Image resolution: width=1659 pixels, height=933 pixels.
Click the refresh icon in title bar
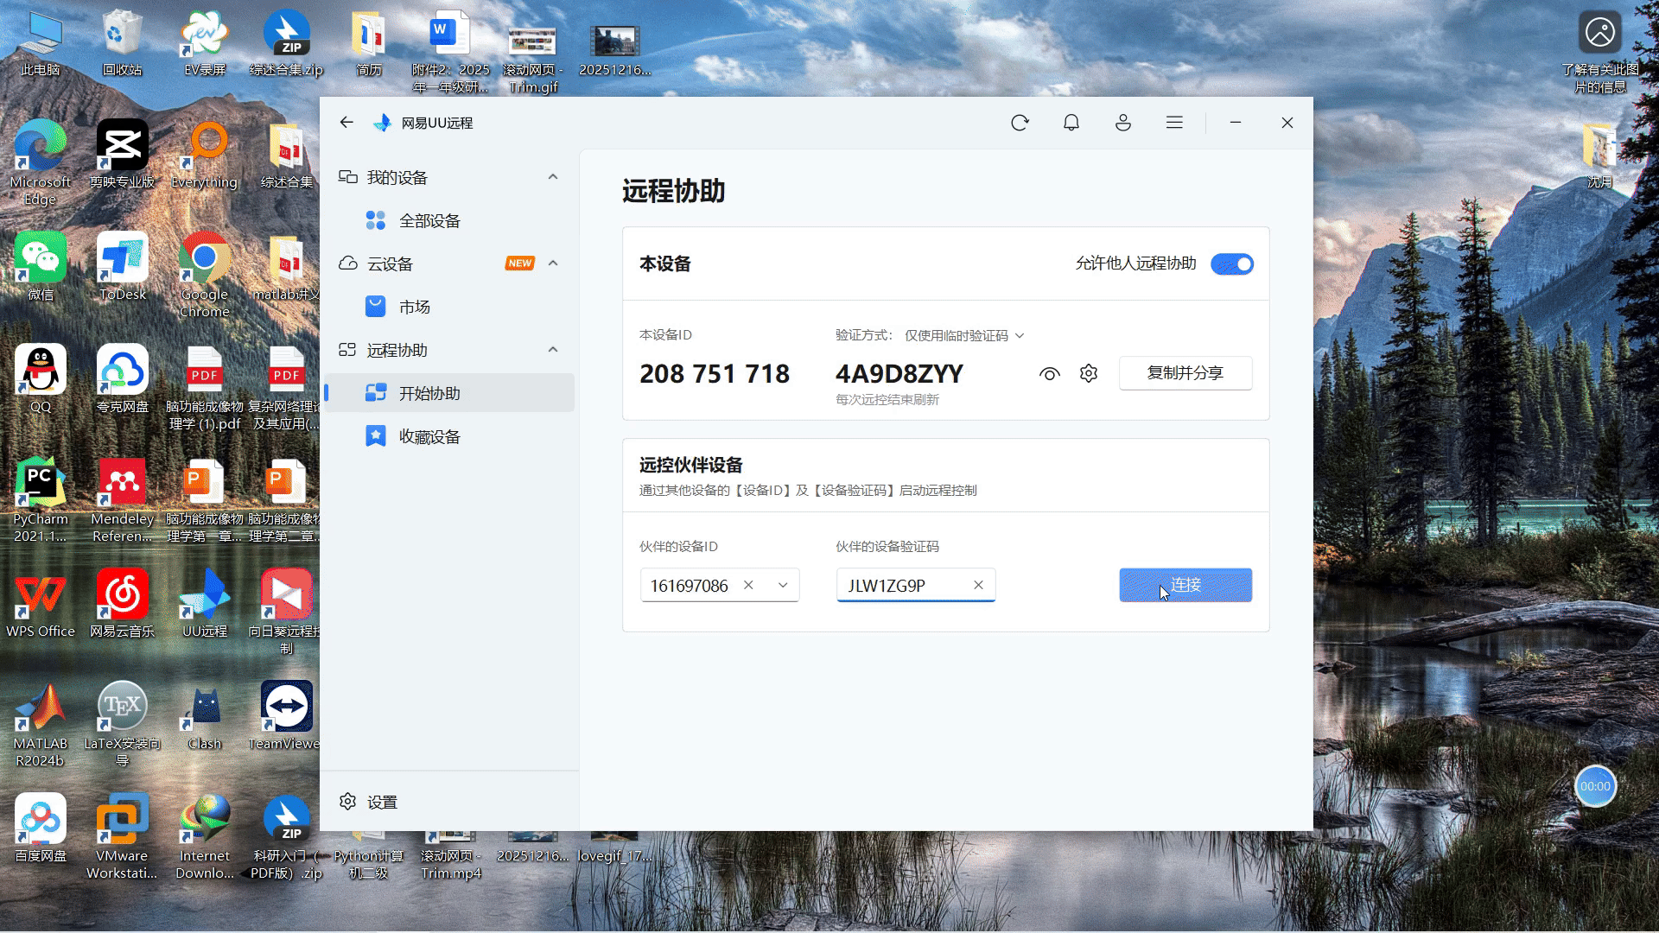(1020, 123)
